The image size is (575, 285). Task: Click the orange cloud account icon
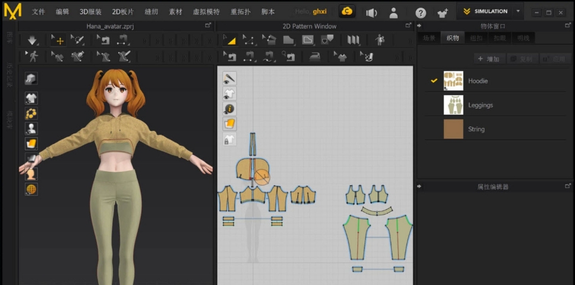click(x=347, y=11)
